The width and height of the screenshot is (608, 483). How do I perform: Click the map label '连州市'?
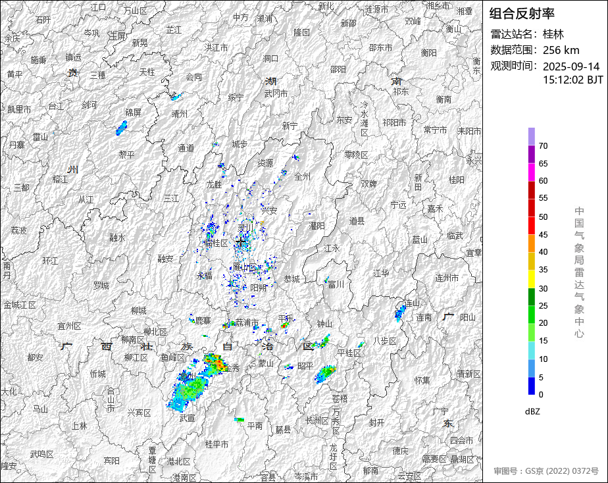point(447,278)
